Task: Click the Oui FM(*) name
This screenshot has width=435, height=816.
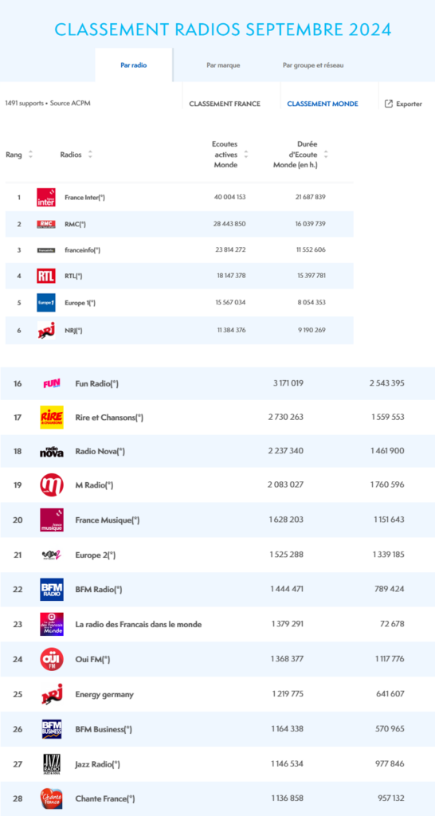Action: point(92,659)
